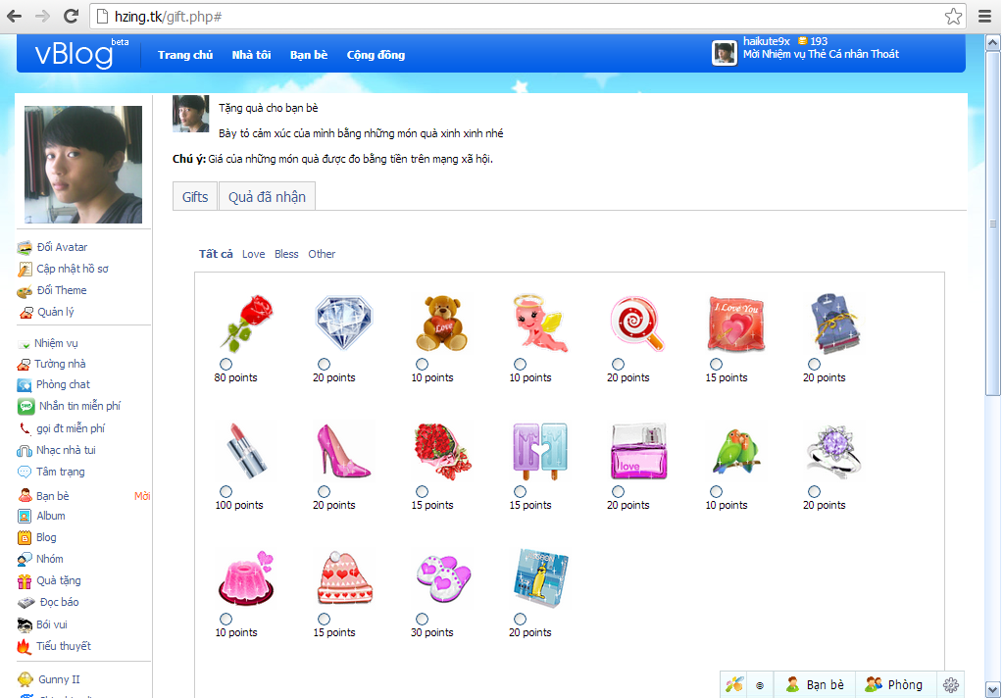Open Đổi Theme via its palette icon

pos(25,291)
